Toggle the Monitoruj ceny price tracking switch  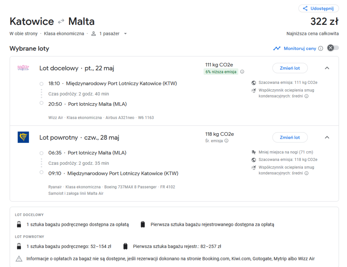(333, 48)
